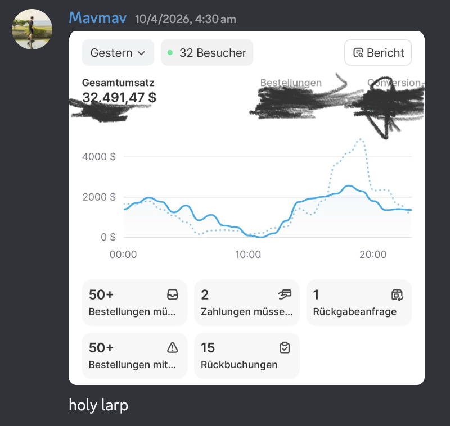Open the Bericht report button
The image size is (450, 426).
[x=378, y=53]
